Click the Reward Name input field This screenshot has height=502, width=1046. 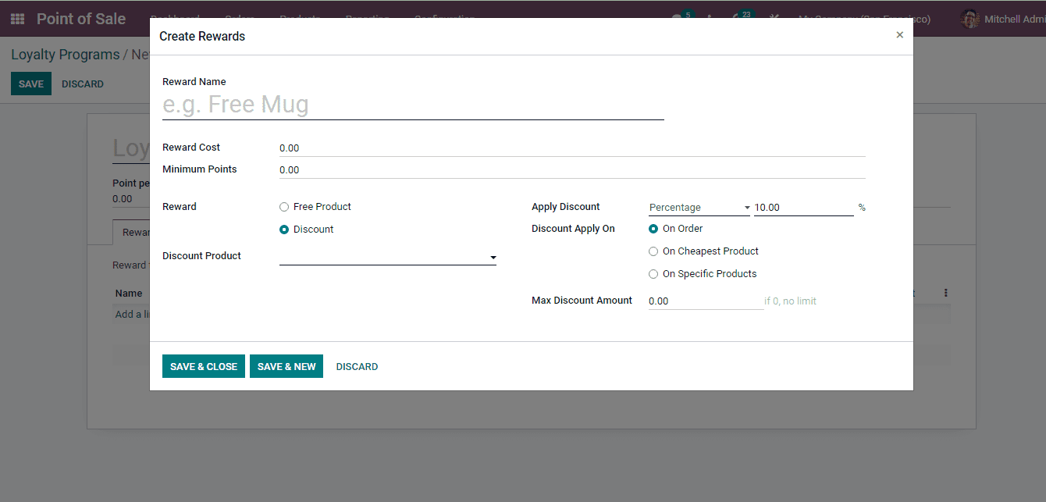pos(412,103)
